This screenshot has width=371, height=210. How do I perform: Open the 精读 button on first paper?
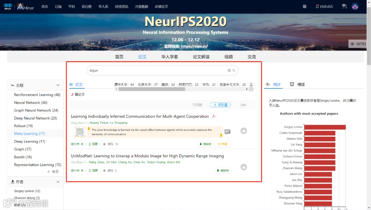[223, 144]
